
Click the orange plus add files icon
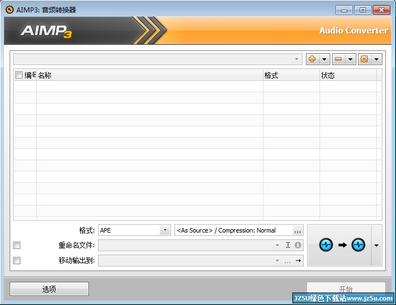point(312,59)
